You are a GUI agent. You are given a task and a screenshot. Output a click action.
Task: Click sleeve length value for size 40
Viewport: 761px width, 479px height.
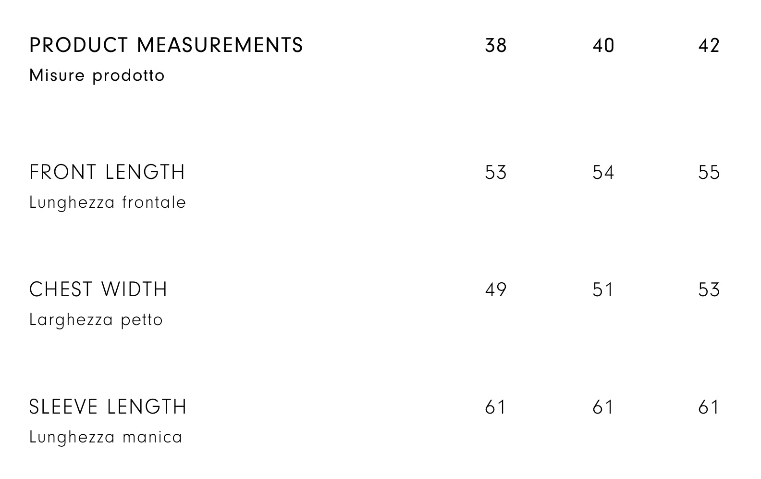603,407
